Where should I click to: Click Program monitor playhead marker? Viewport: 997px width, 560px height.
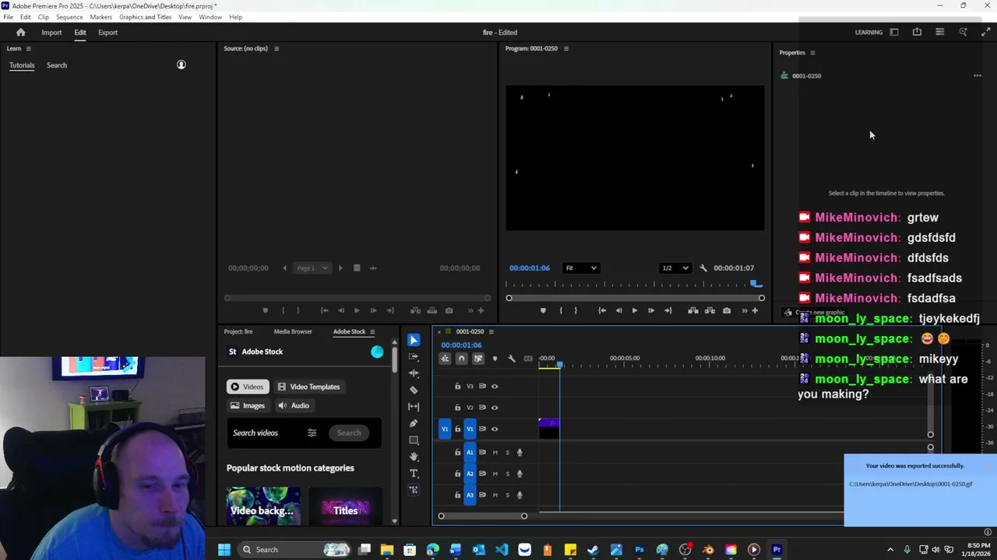click(755, 284)
